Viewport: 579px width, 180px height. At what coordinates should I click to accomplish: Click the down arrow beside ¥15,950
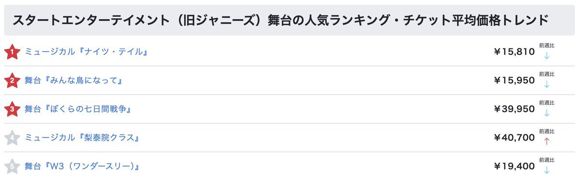click(547, 84)
